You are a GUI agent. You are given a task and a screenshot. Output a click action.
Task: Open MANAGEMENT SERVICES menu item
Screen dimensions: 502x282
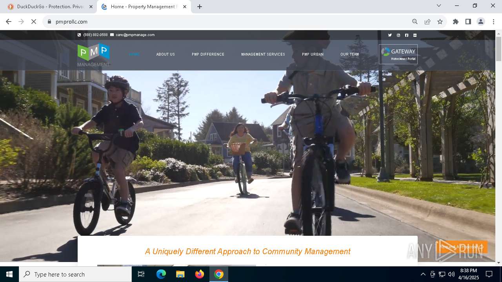(x=263, y=54)
